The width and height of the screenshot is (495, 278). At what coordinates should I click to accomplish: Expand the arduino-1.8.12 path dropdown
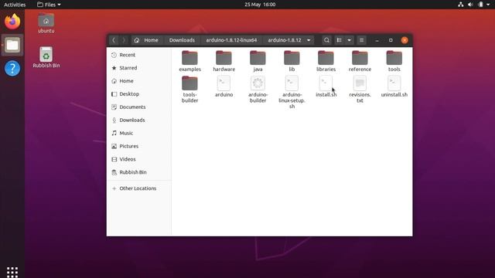(x=309, y=40)
